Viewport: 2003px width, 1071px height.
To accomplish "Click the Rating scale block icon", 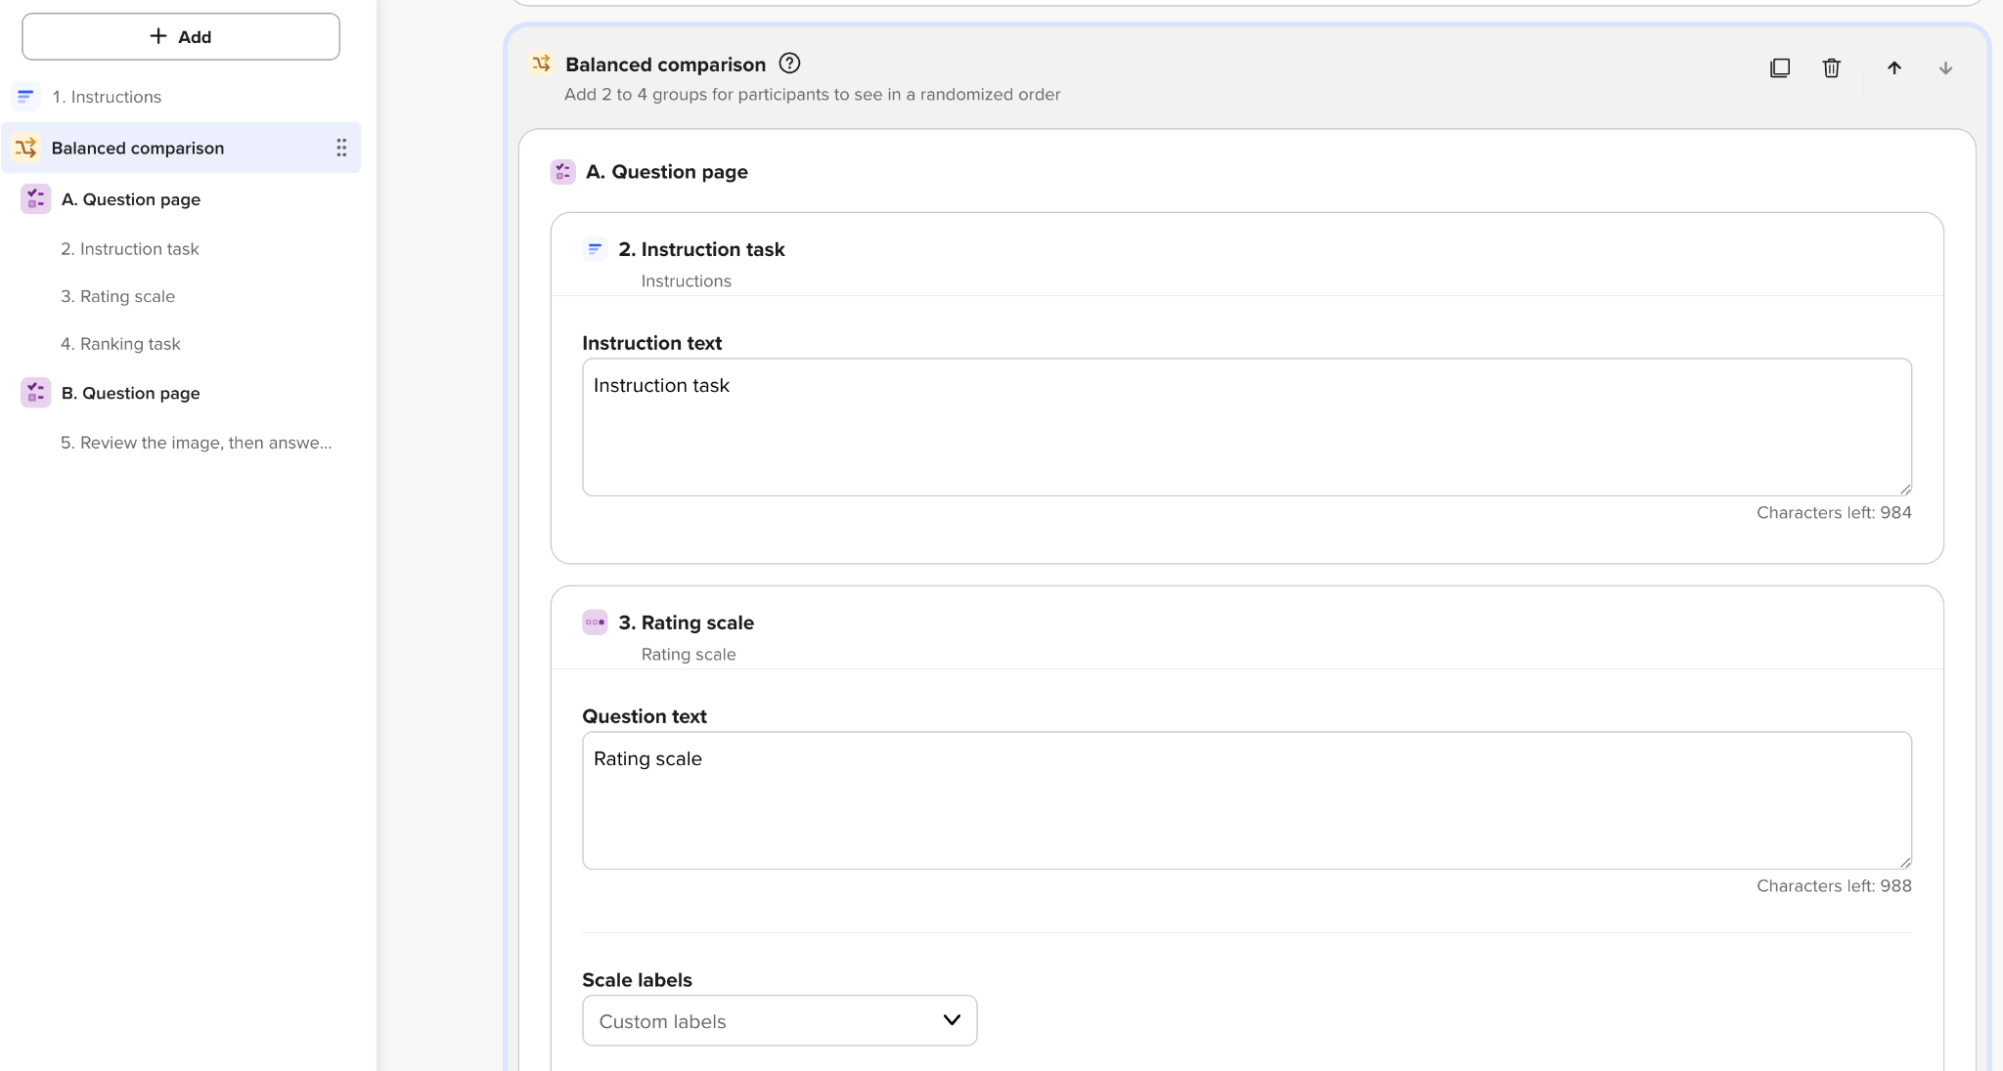I will point(595,622).
